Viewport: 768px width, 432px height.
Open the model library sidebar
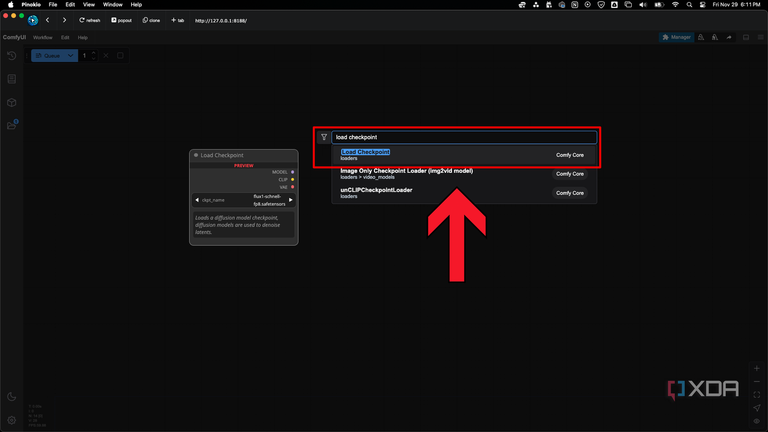coord(12,102)
